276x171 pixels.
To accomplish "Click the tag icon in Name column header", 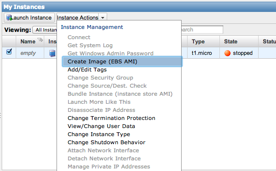I will click(x=40, y=40).
